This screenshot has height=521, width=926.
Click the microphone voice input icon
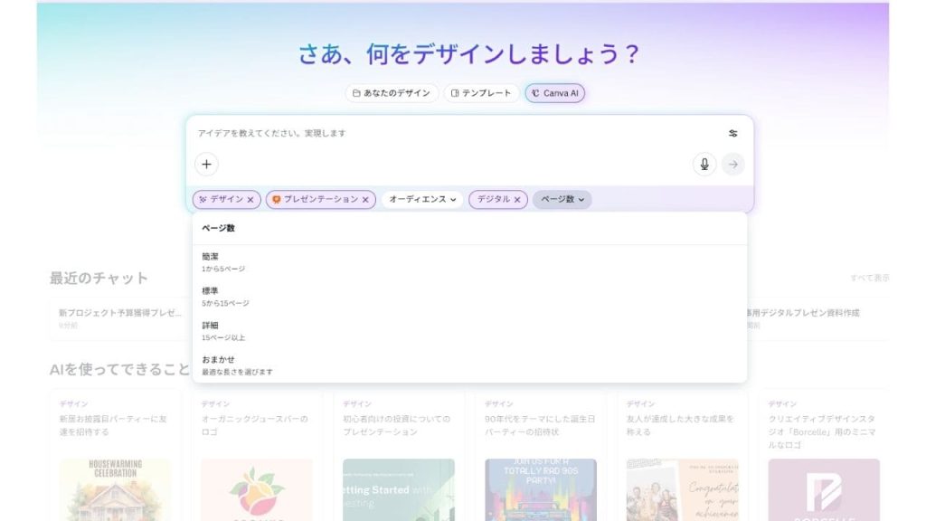point(704,164)
